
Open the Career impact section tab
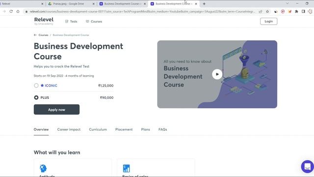(69, 129)
